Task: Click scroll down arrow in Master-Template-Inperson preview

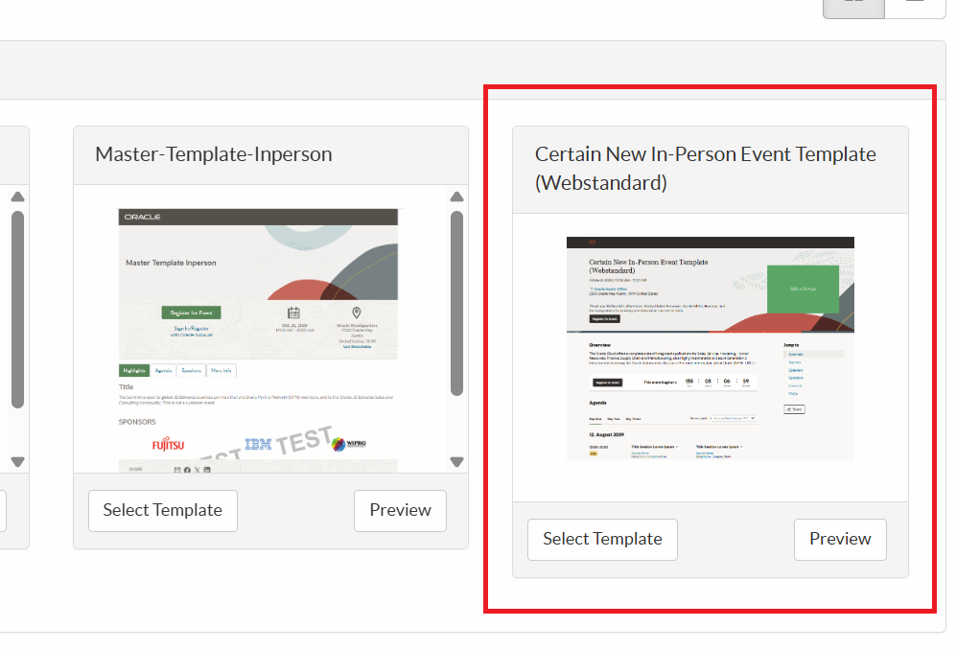Action: [x=456, y=462]
